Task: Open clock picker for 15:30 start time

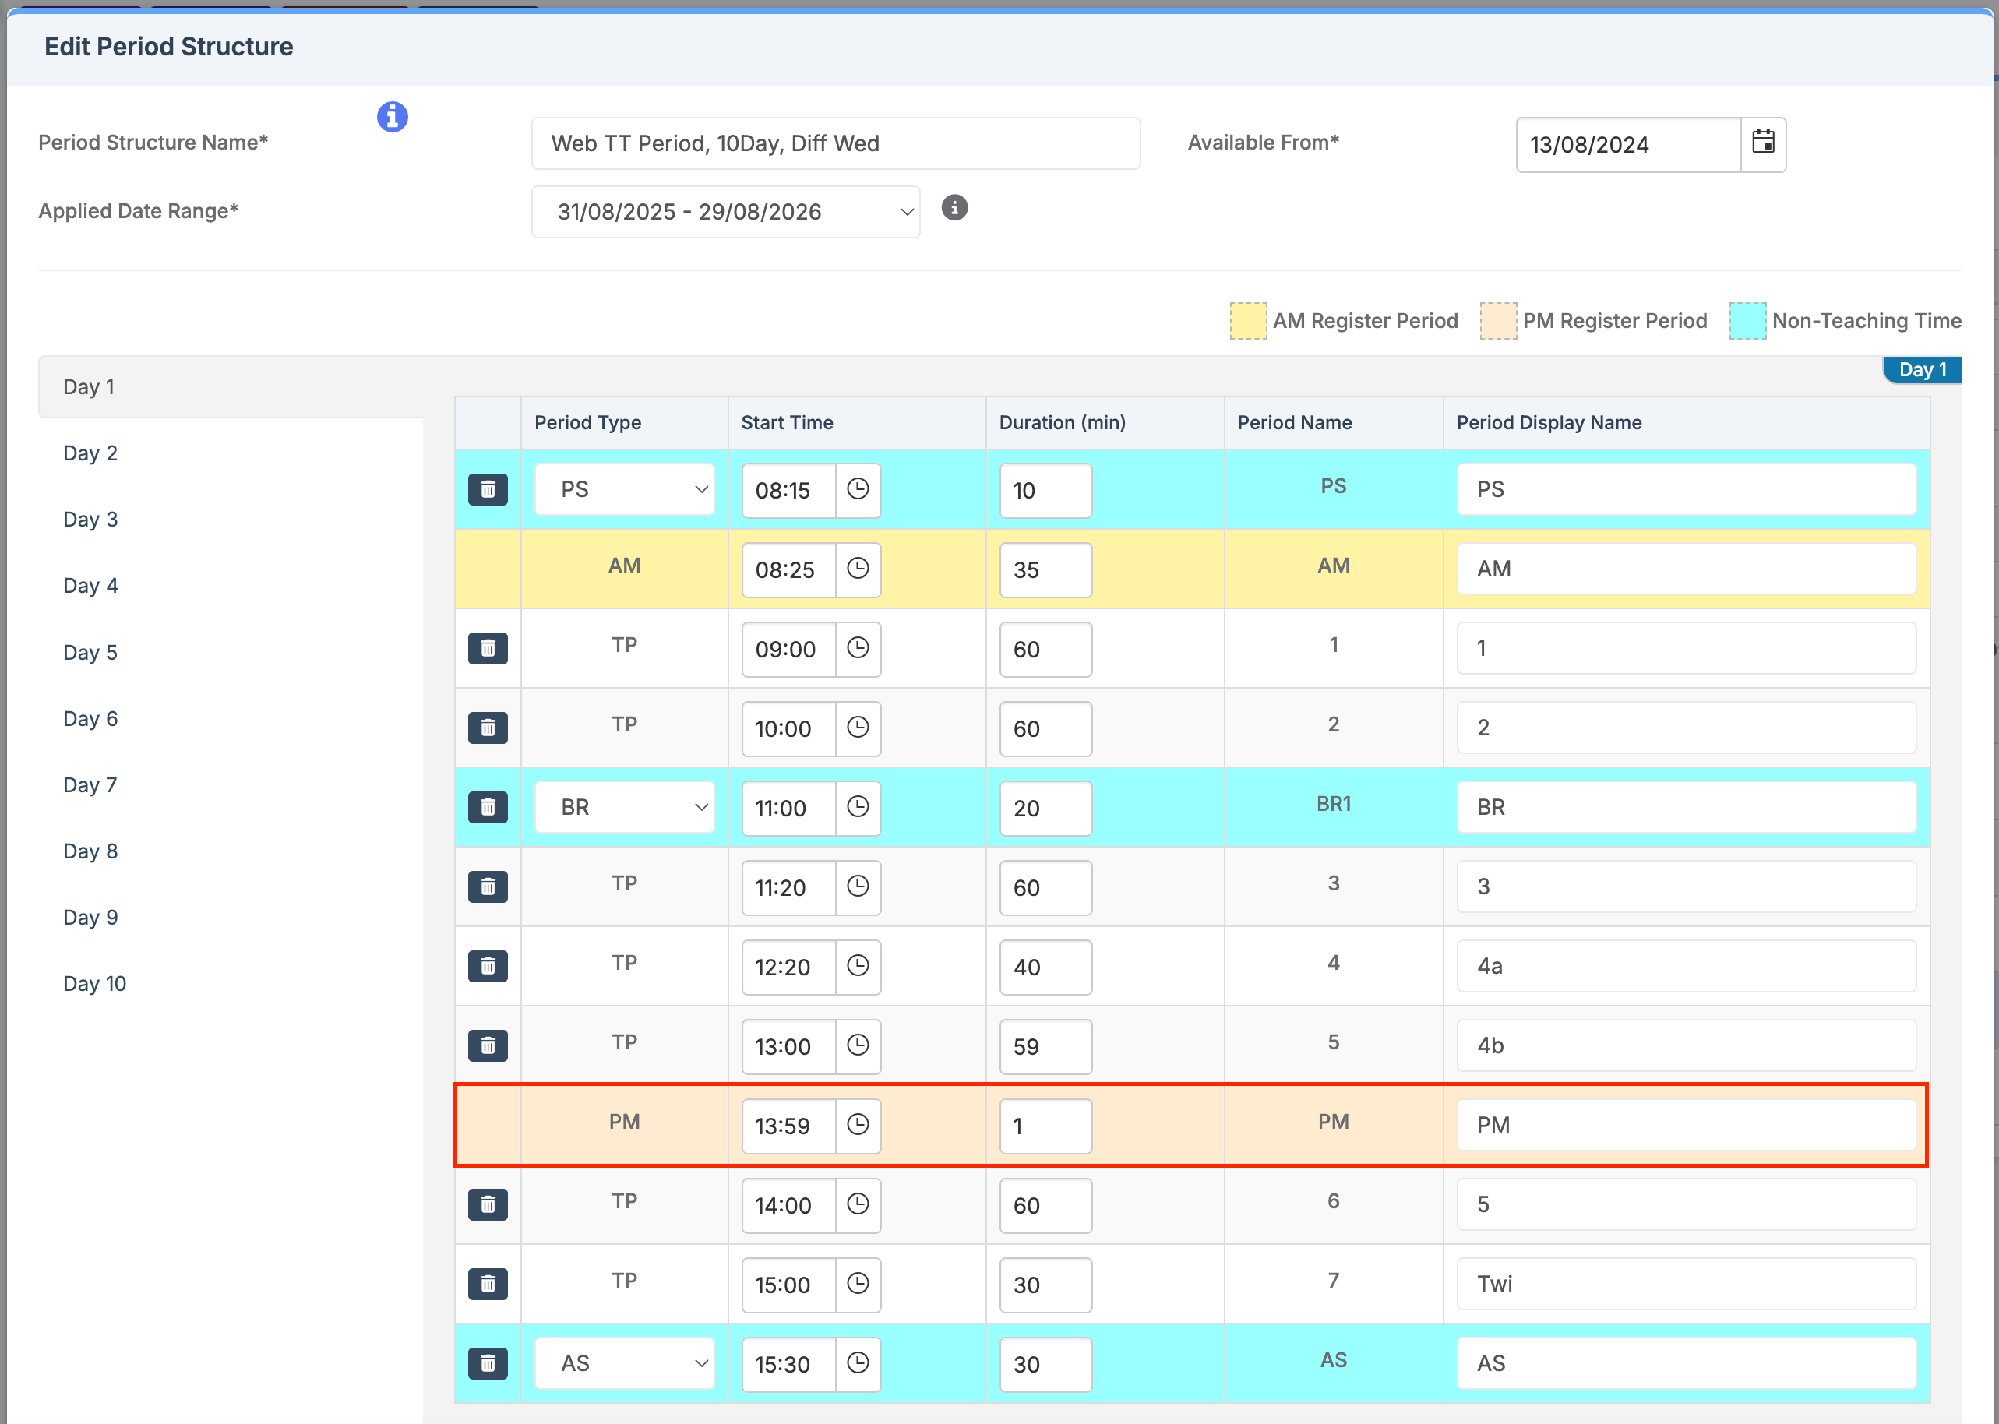Action: (x=858, y=1363)
